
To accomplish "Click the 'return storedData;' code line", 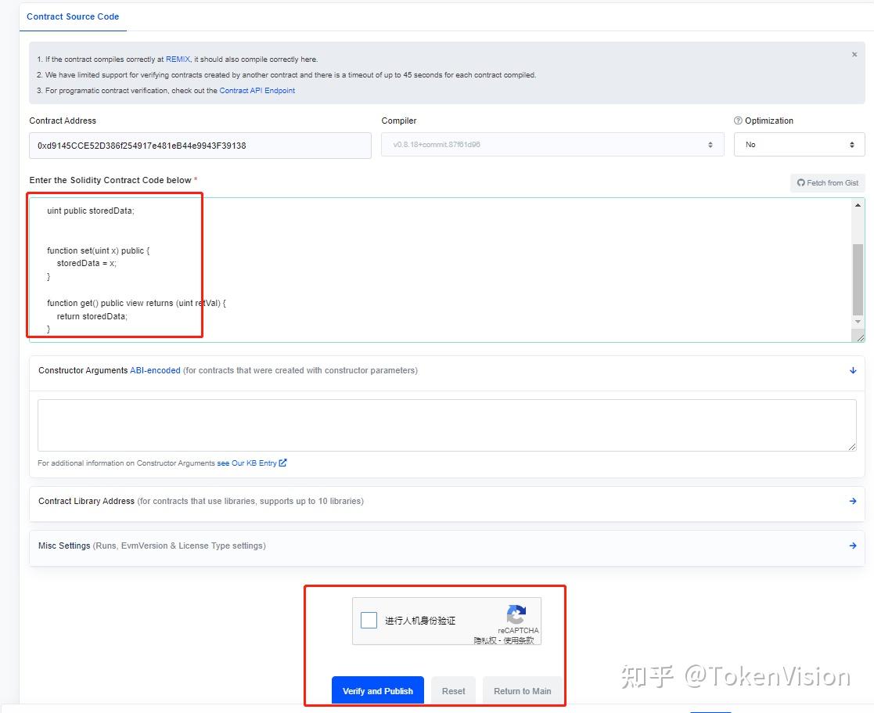I will point(92,316).
